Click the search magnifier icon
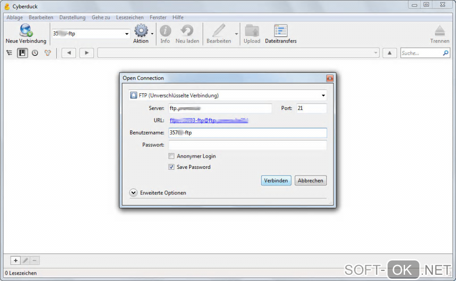The width and height of the screenshot is (456, 281). pyautogui.click(x=446, y=53)
